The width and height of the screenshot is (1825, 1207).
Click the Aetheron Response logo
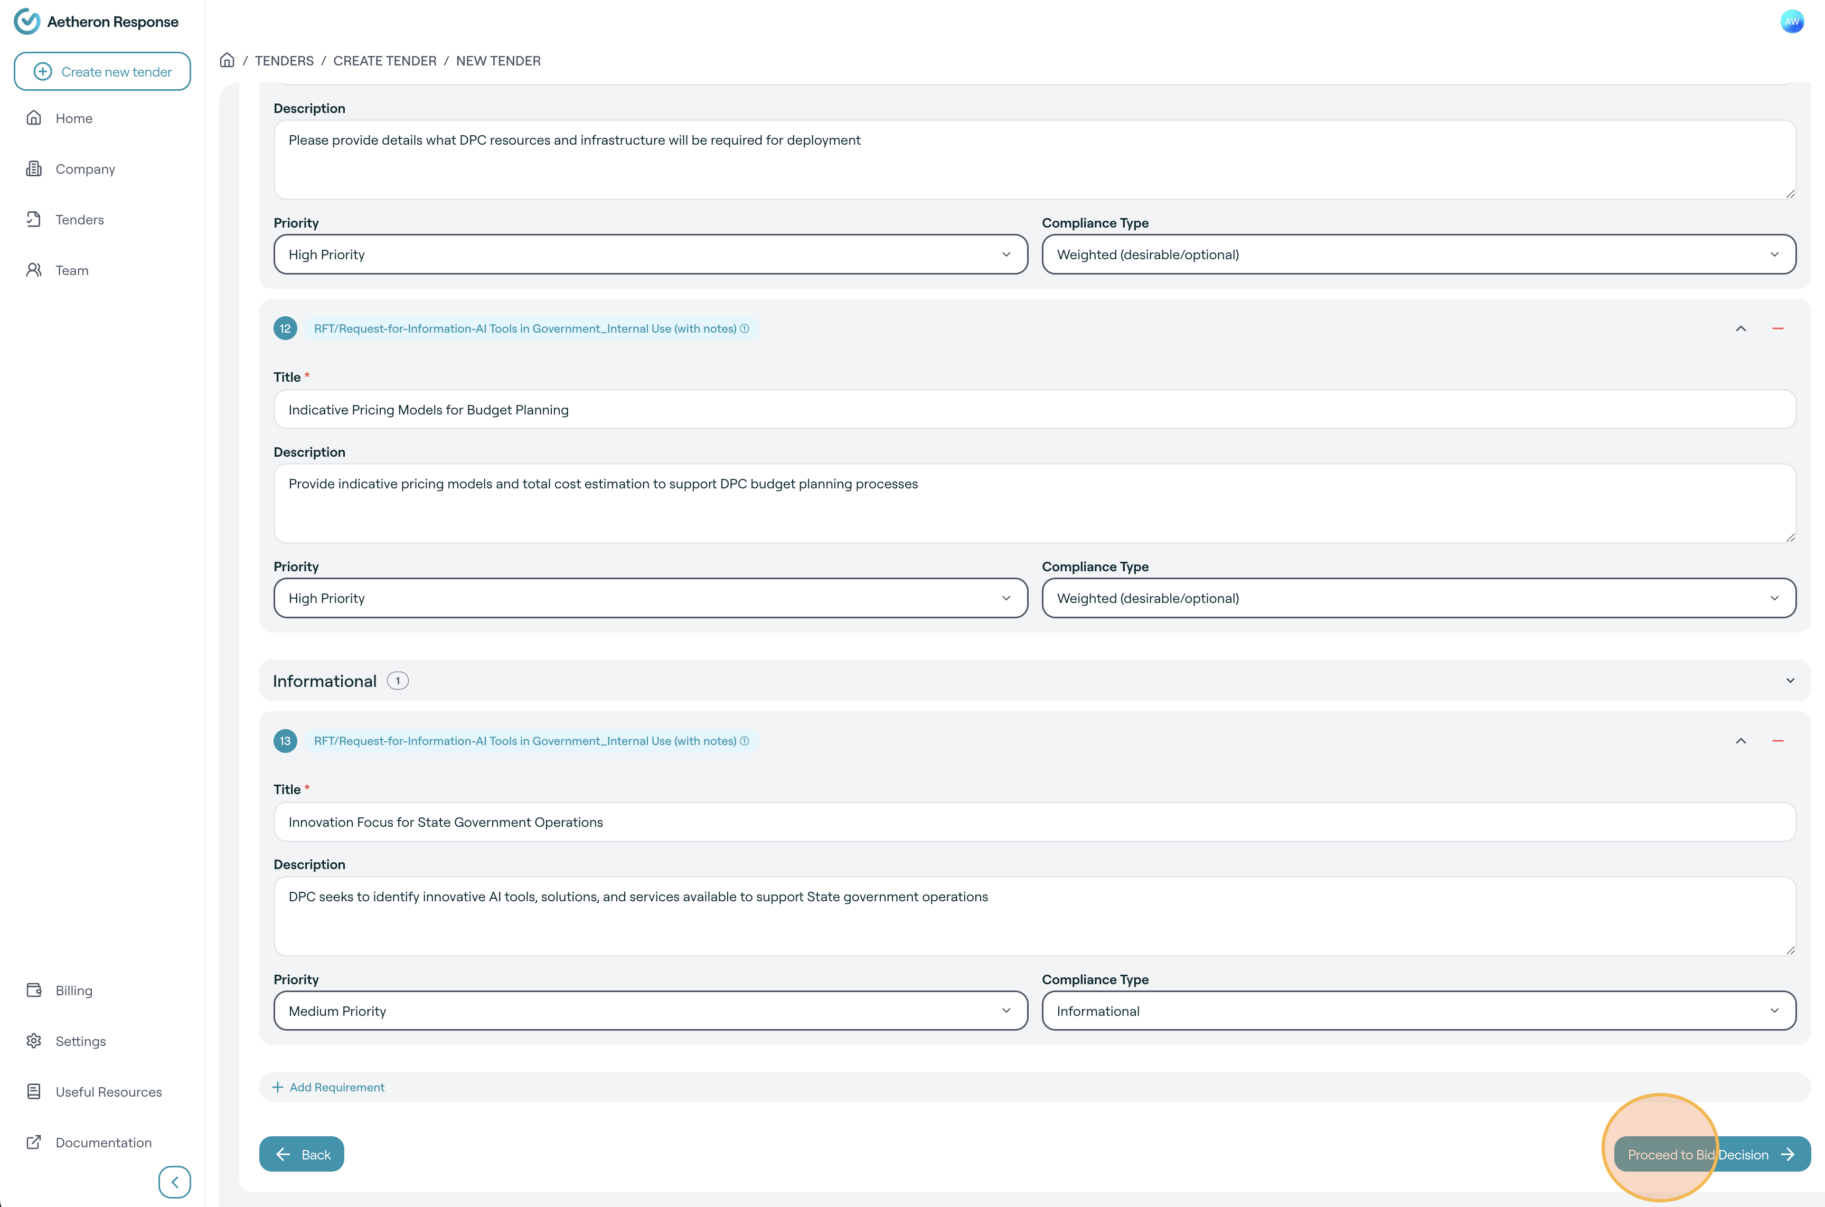(x=96, y=22)
